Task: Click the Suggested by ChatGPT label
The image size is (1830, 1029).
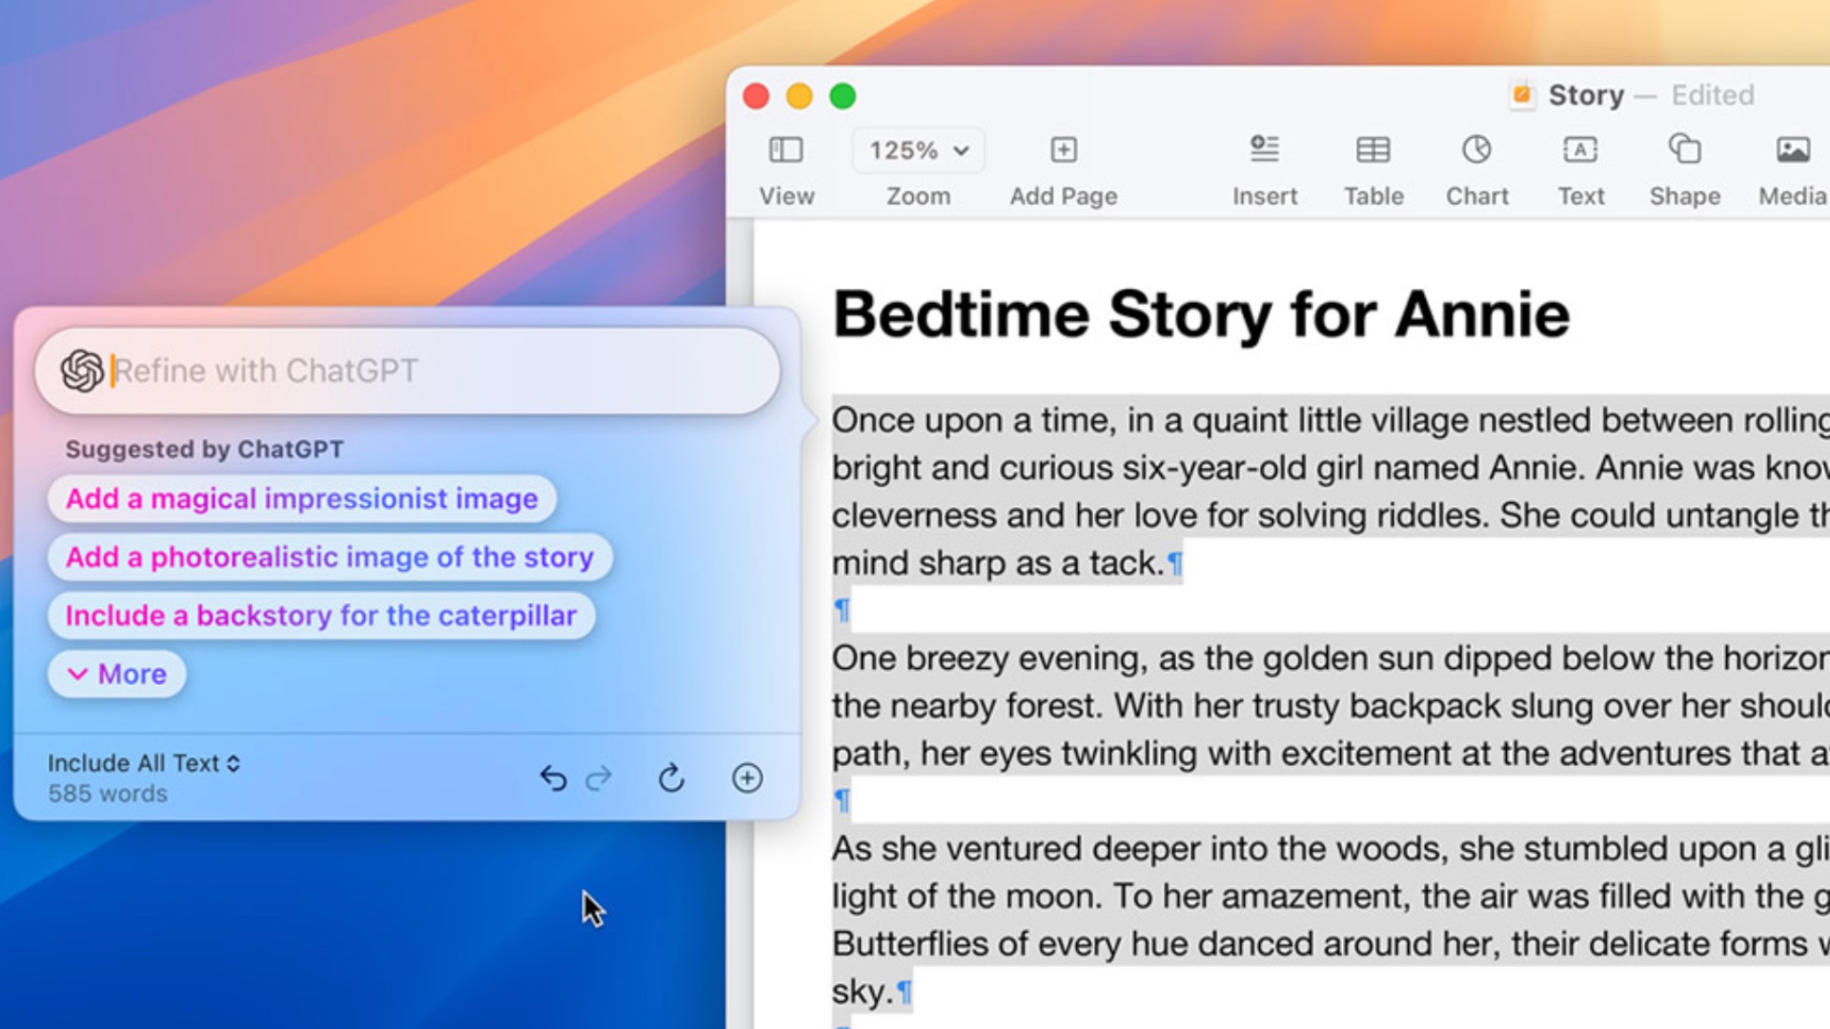Action: pos(204,449)
